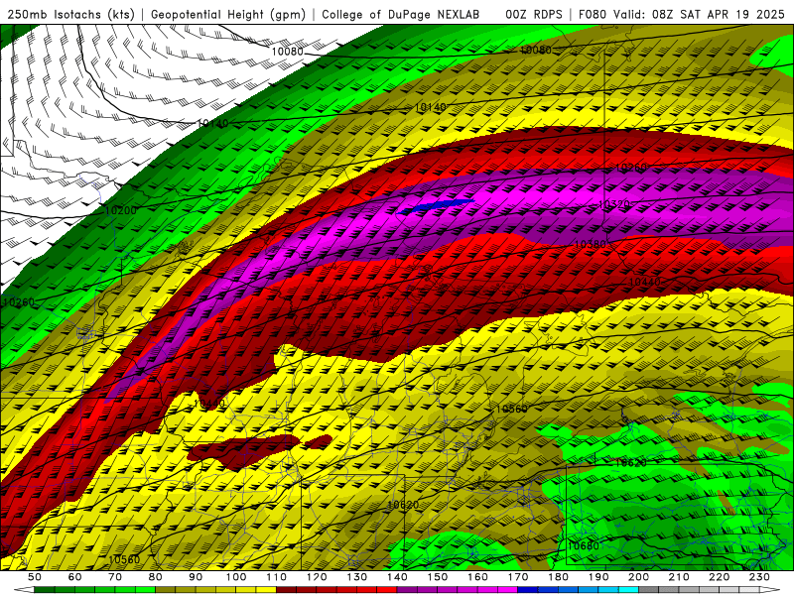Click the 120 value on the color scale
The image size is (794, 595).
[x=317, y=577]
